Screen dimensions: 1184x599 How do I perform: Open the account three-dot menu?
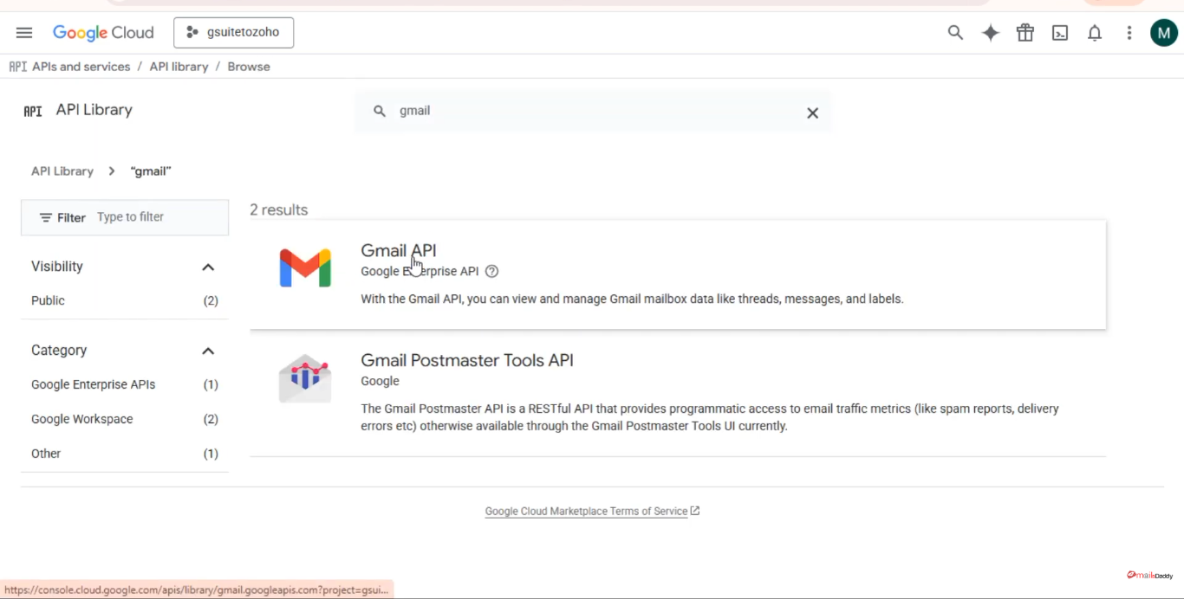pyautogui.click(x=1129, y=32)
